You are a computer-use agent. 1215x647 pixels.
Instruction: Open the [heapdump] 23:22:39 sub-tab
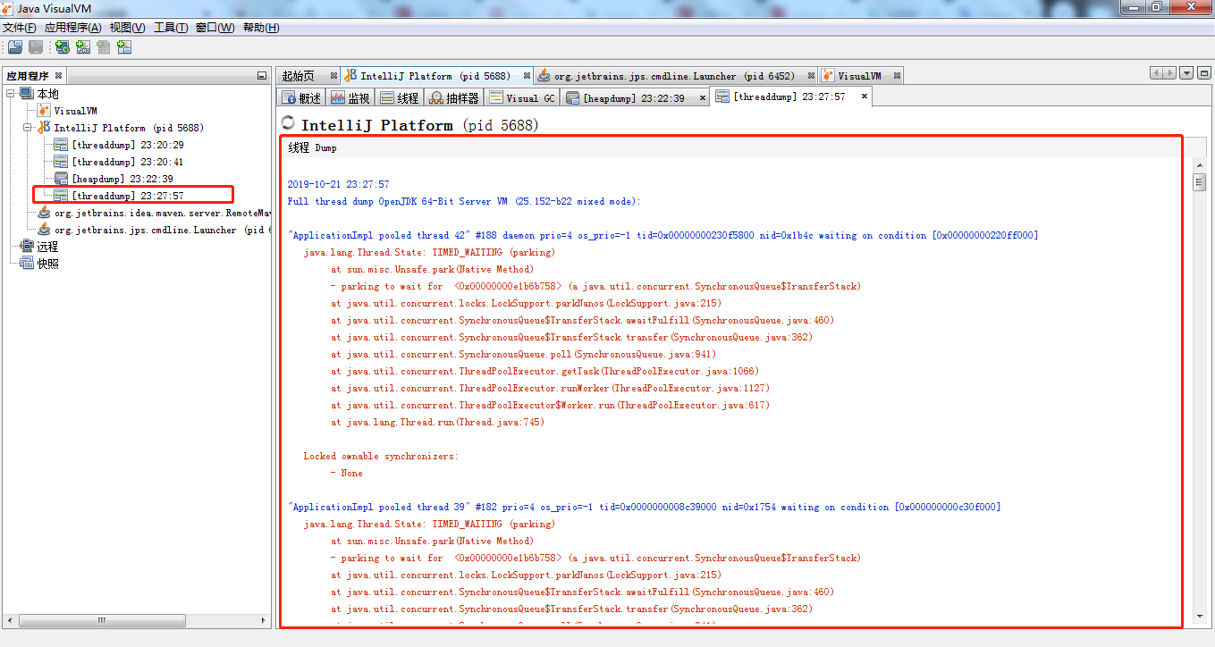click(x=636, y=97)
